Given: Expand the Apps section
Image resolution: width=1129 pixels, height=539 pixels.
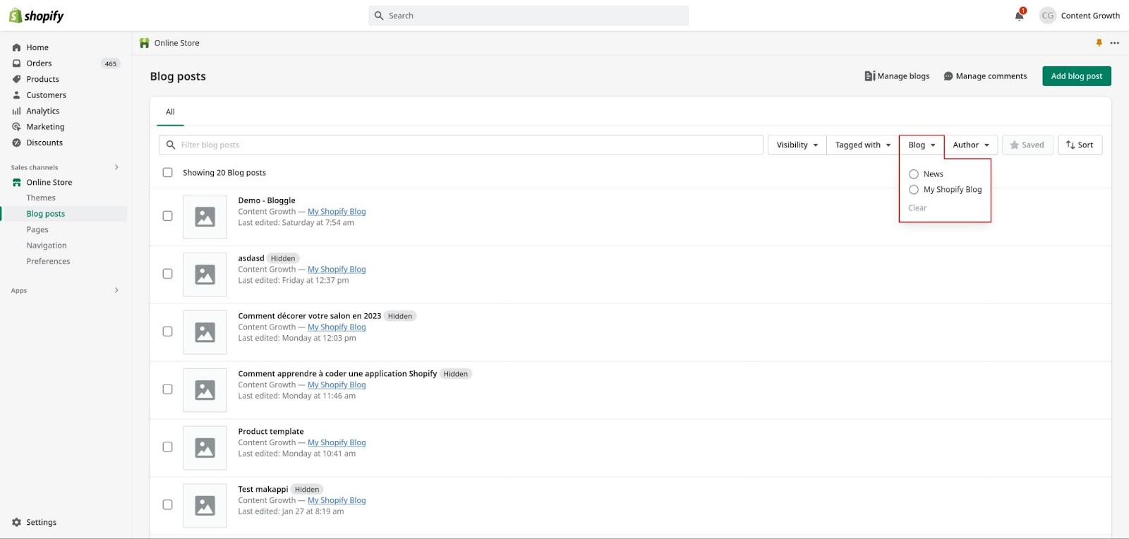Looking at the screenshot, I should click(116, 290).
